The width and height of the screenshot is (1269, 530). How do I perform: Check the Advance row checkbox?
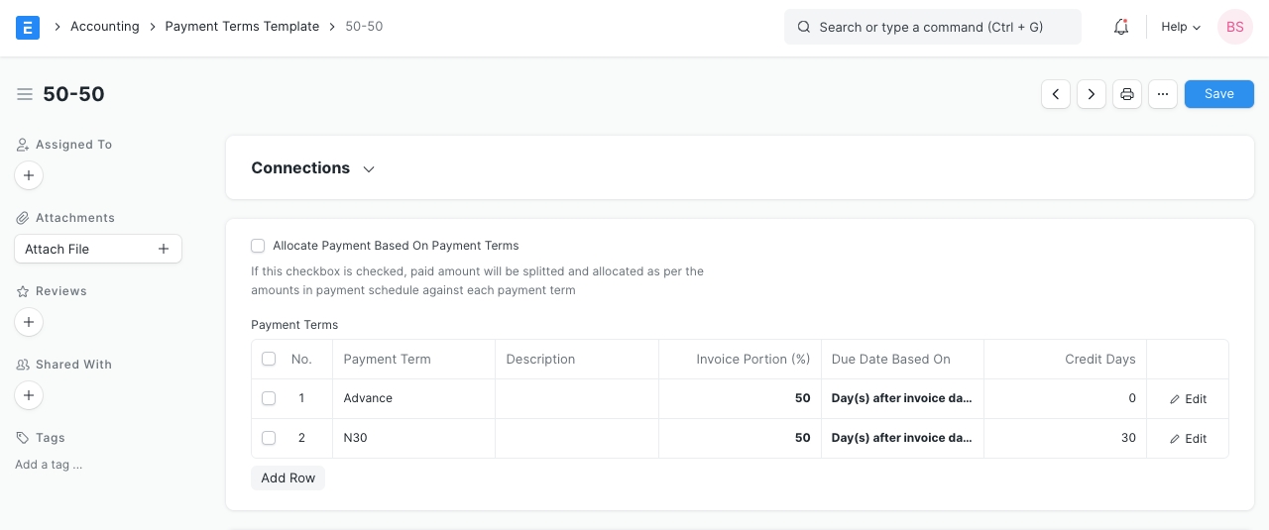pos(269,398)
